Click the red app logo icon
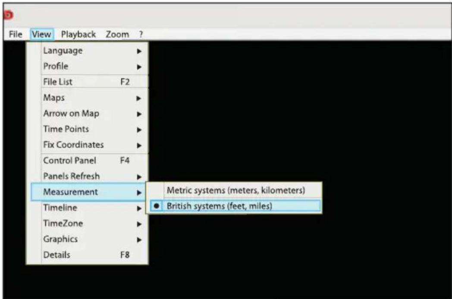 (x=8, y=15)
